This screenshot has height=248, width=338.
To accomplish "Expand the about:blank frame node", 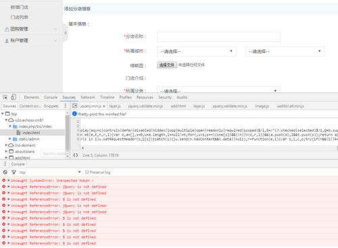I will [6, 151].
